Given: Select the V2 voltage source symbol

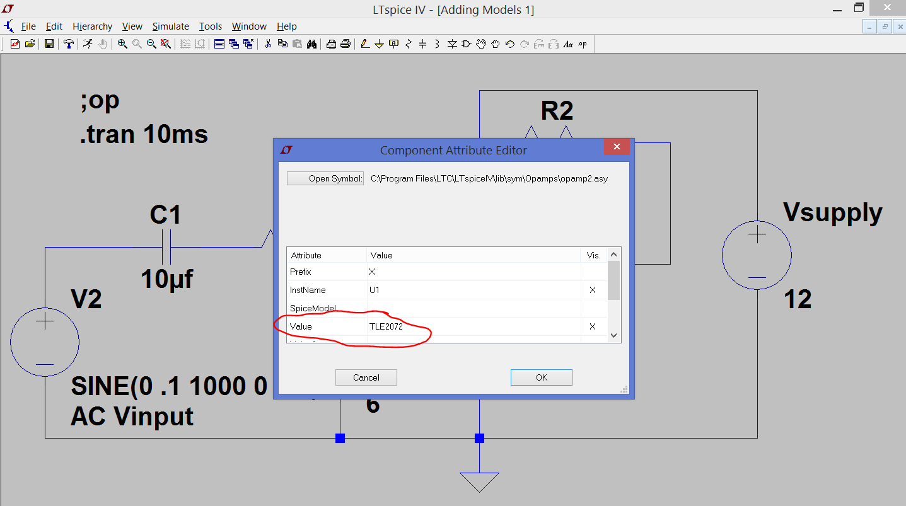Looking at the screenshot, I should [45, 343].
